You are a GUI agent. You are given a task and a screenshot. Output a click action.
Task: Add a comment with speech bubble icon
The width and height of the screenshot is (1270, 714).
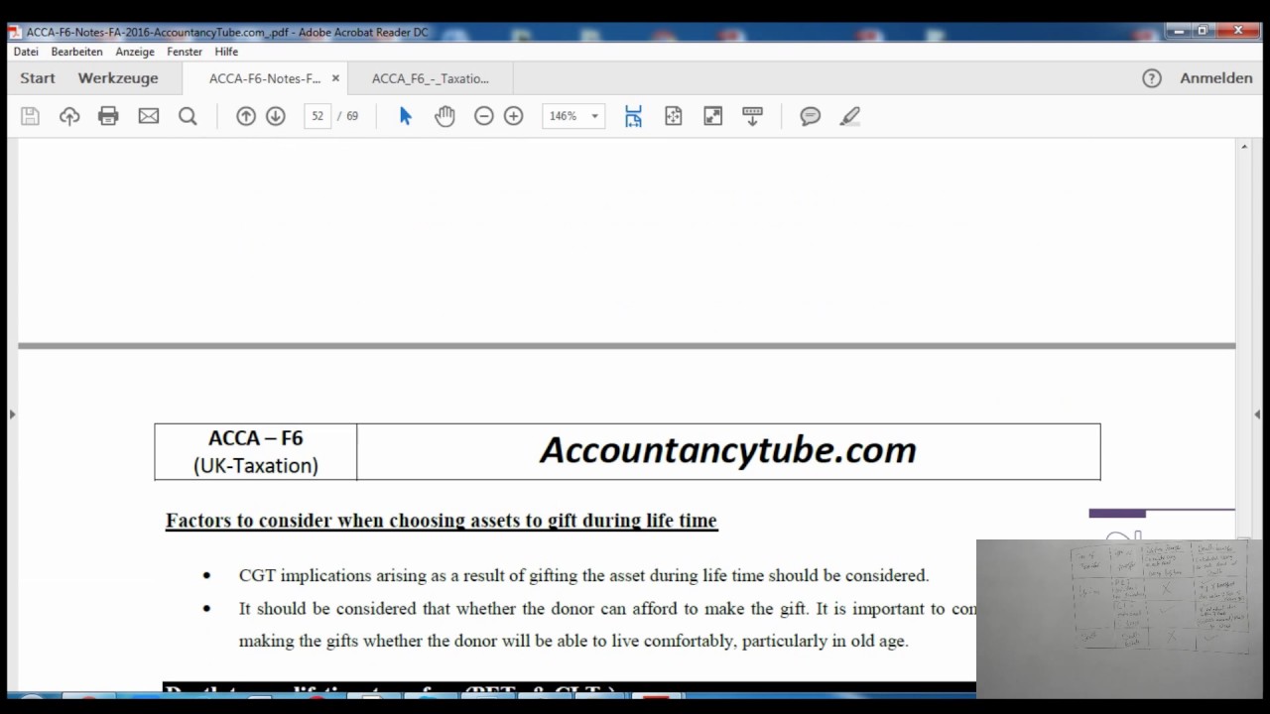(810, 116)
